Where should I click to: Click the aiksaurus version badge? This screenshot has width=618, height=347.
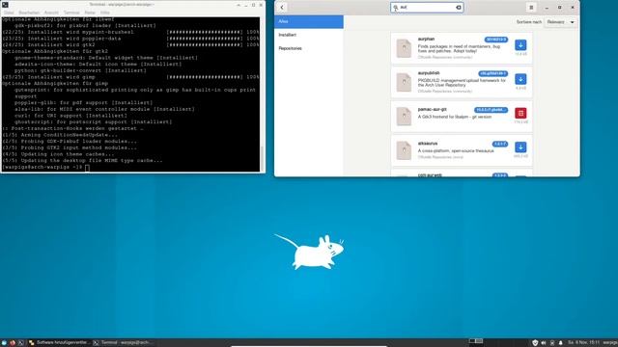pos(500,144)
